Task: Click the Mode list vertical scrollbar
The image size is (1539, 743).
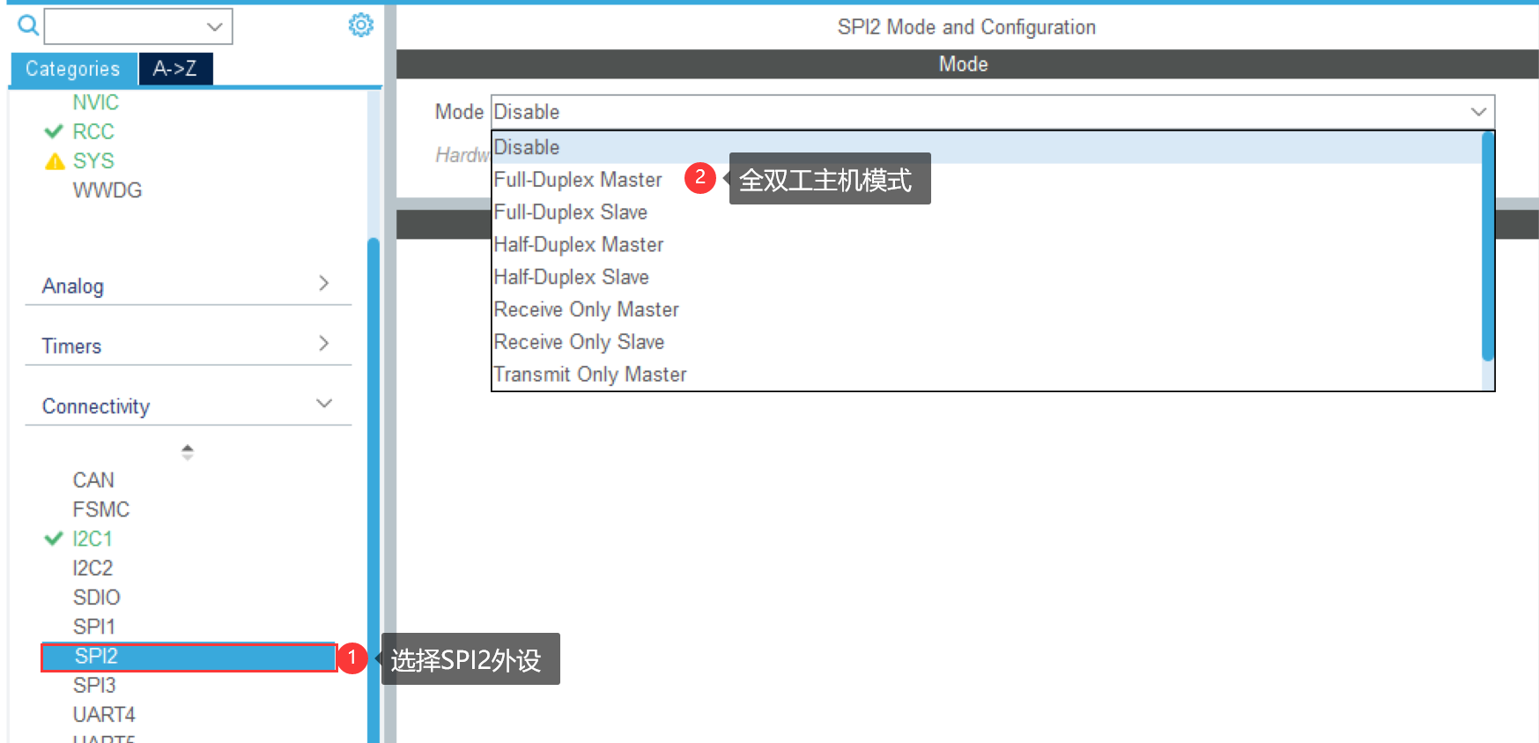Action: 1487,247
